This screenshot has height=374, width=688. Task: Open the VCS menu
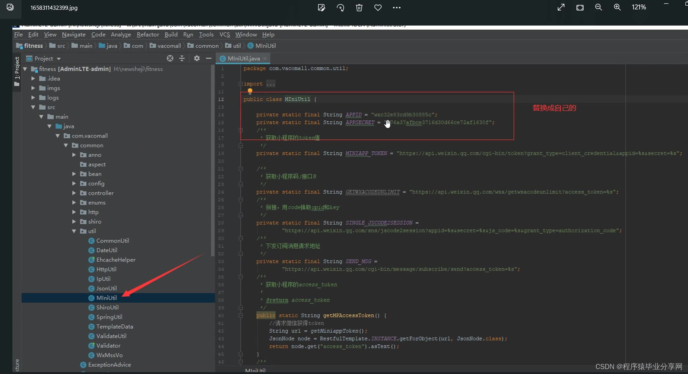(225, 35)
